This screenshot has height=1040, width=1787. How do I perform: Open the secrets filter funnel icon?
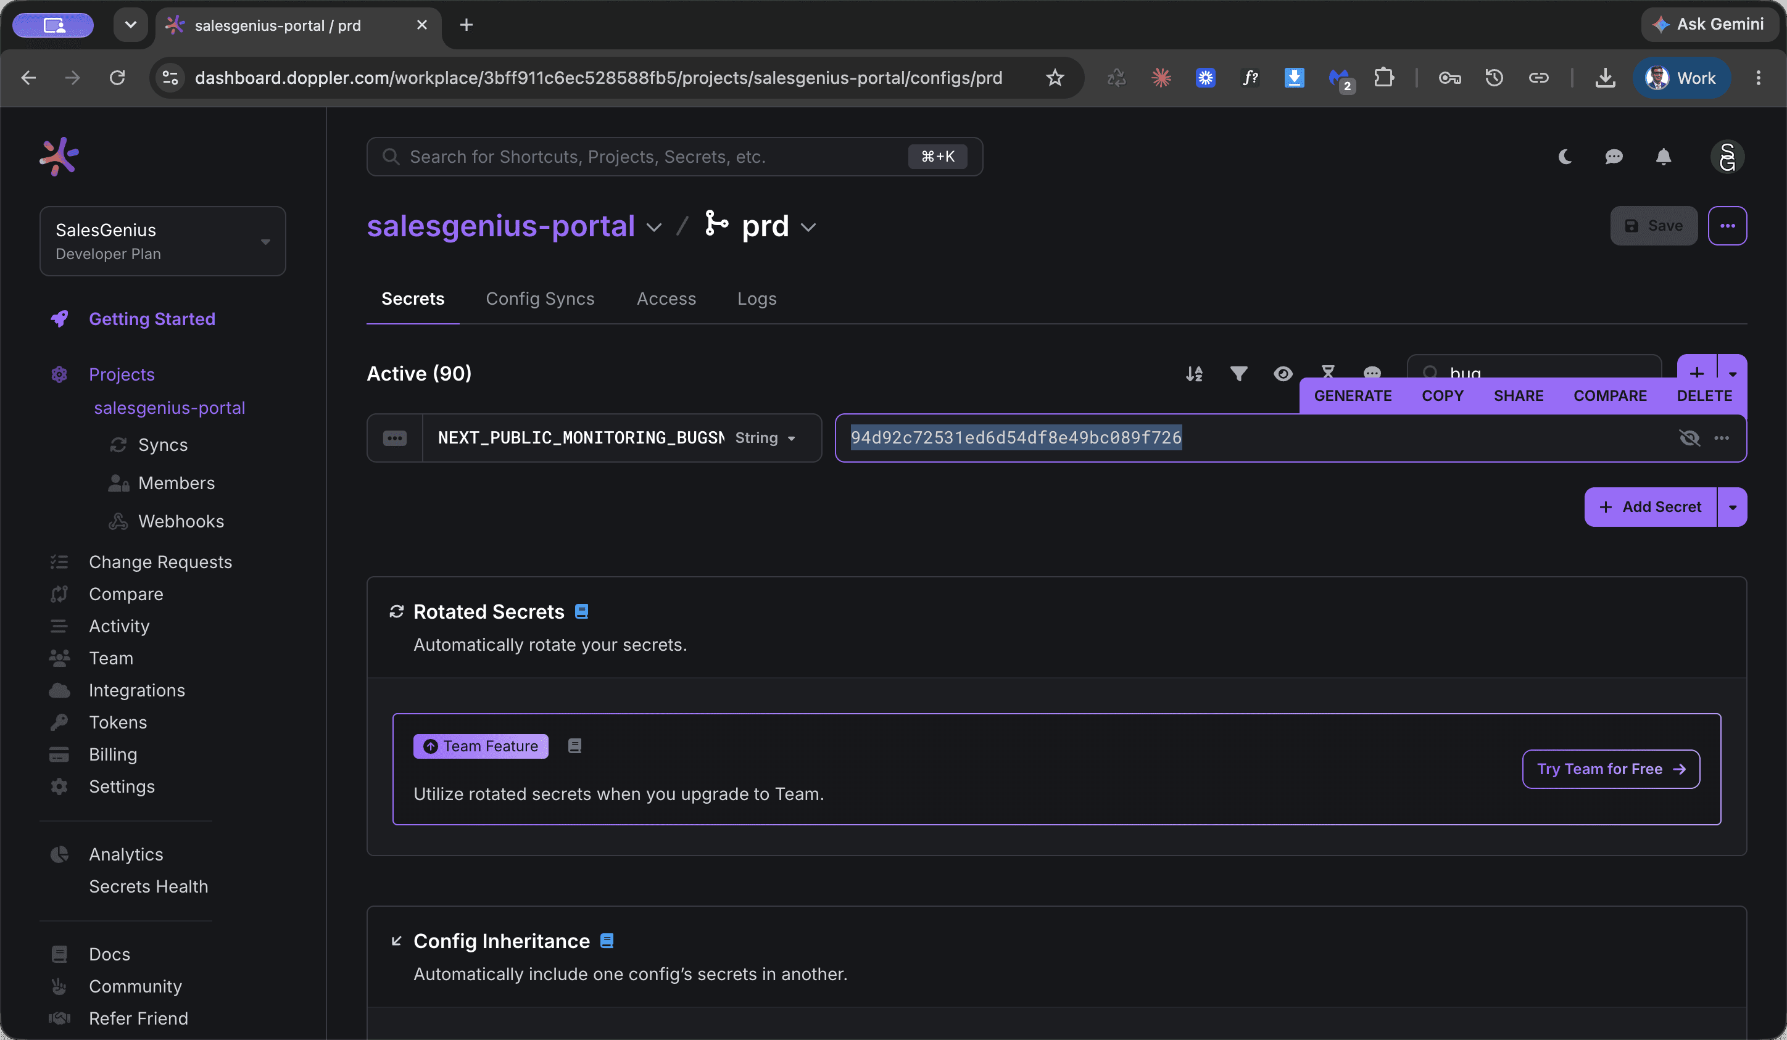1239,374
